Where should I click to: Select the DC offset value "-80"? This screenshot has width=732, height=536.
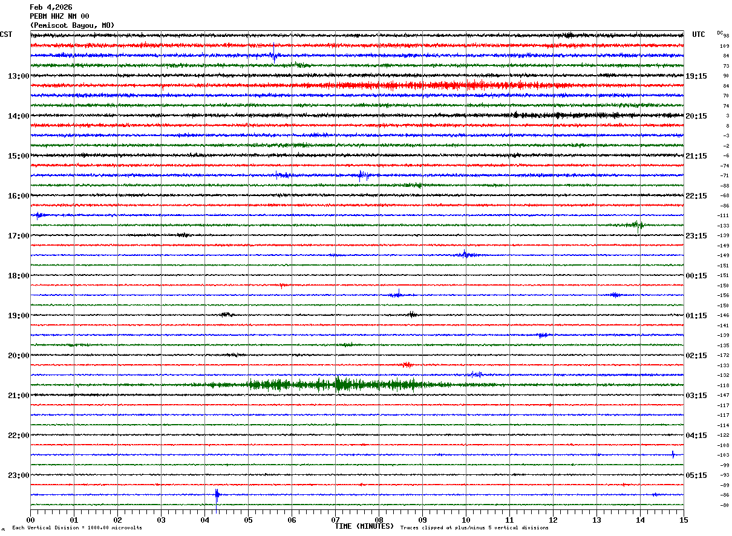(724, 505)
